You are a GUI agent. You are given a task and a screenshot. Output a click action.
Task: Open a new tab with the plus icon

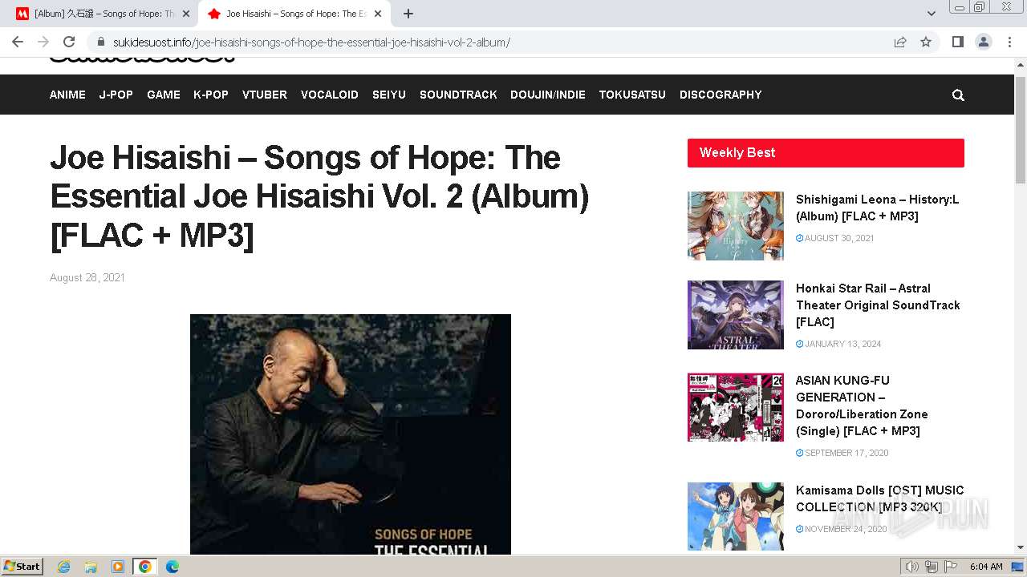click(408, 14)
